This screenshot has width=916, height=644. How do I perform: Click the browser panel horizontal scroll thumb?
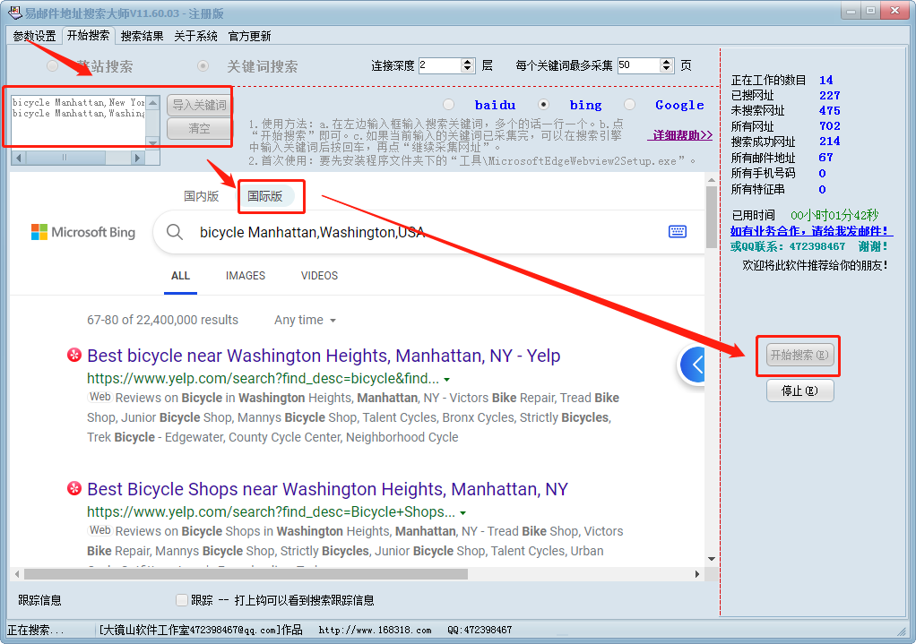246,574
